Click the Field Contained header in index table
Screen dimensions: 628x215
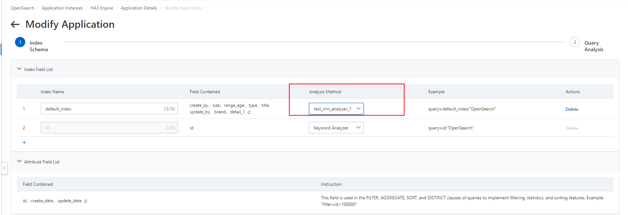(x=205, y=92)
